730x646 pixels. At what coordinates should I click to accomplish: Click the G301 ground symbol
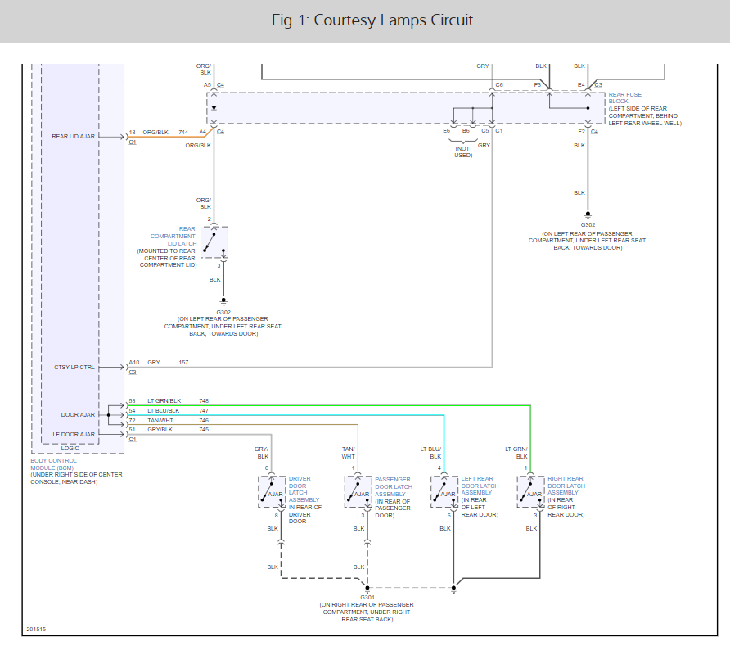tap(367, 588)
